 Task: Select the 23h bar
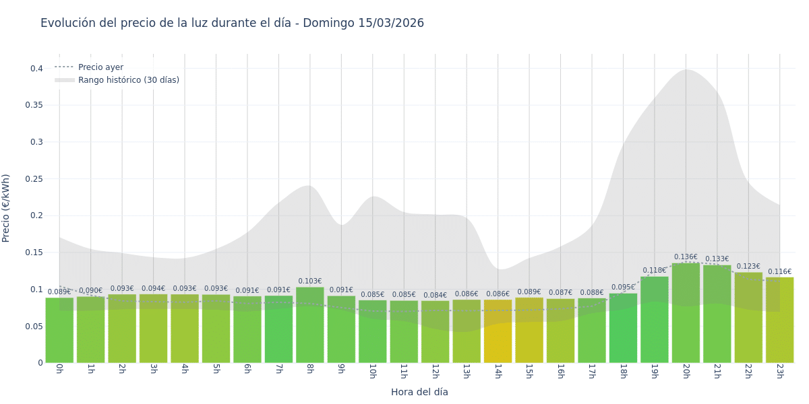tap(779, 321)
